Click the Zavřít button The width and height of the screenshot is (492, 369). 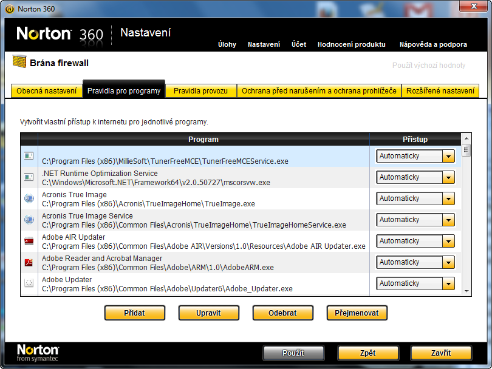pyautogui.click(x=441, y=353)
